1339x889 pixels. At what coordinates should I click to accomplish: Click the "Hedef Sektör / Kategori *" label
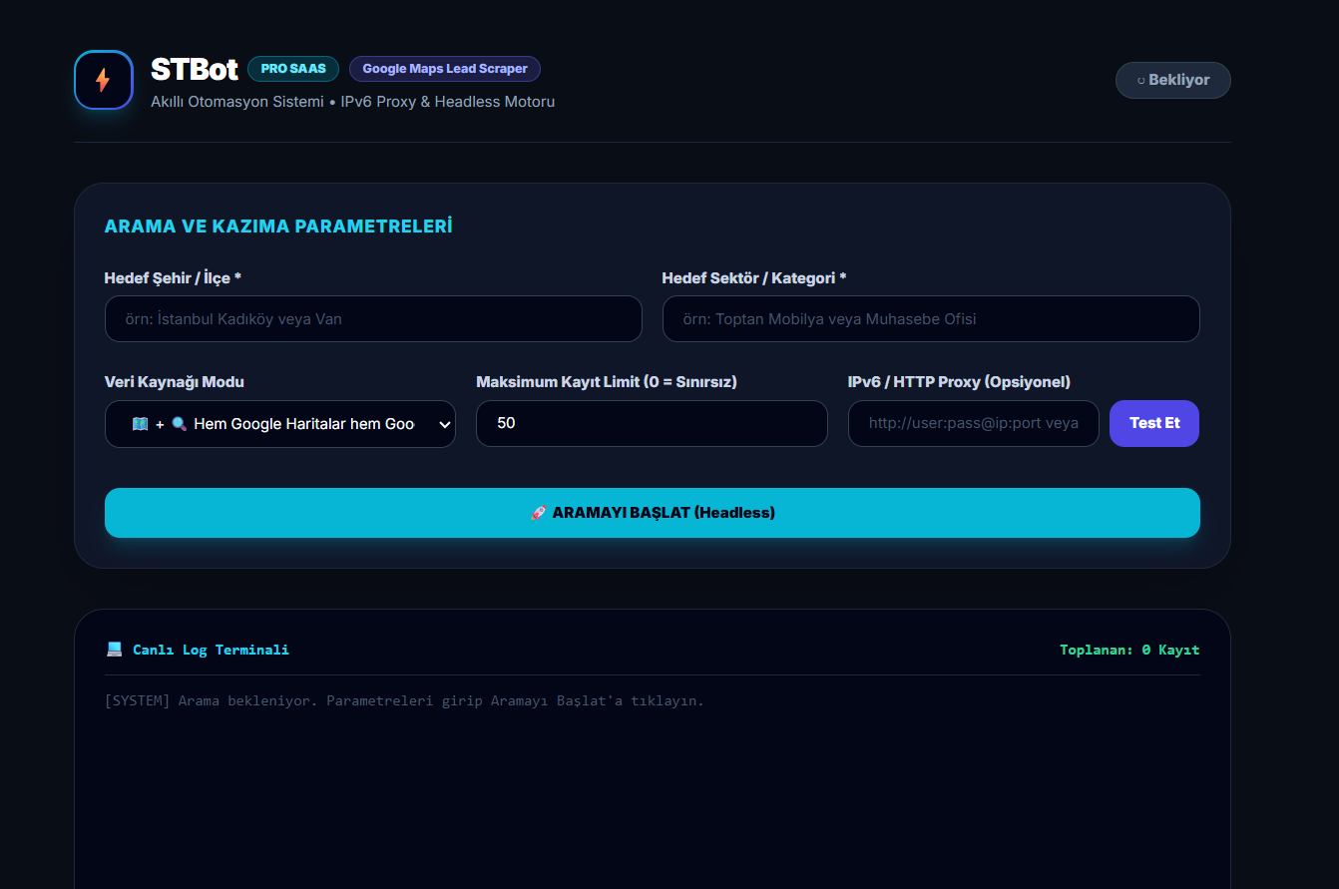pyautogui.click(x=754, y=278)
